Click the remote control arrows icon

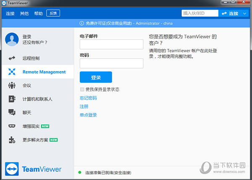pyautogui.click(x=12, y=58)
